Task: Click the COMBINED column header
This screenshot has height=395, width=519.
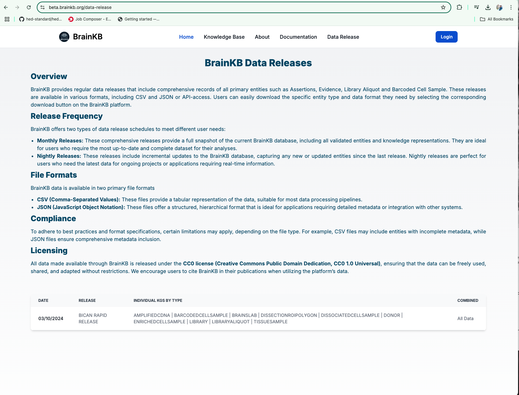Action: coord(468,301)
